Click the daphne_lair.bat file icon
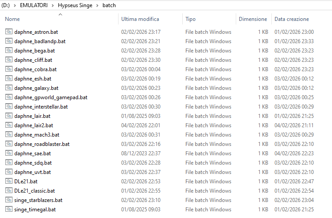332x218 pixels. click(9, 116)
